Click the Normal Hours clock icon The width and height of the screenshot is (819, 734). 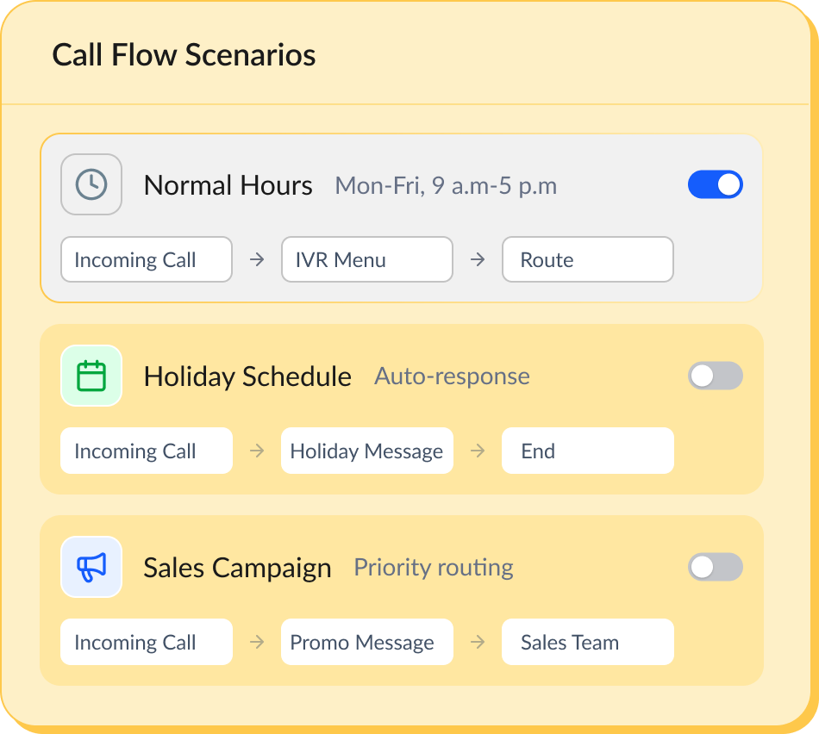91,184
